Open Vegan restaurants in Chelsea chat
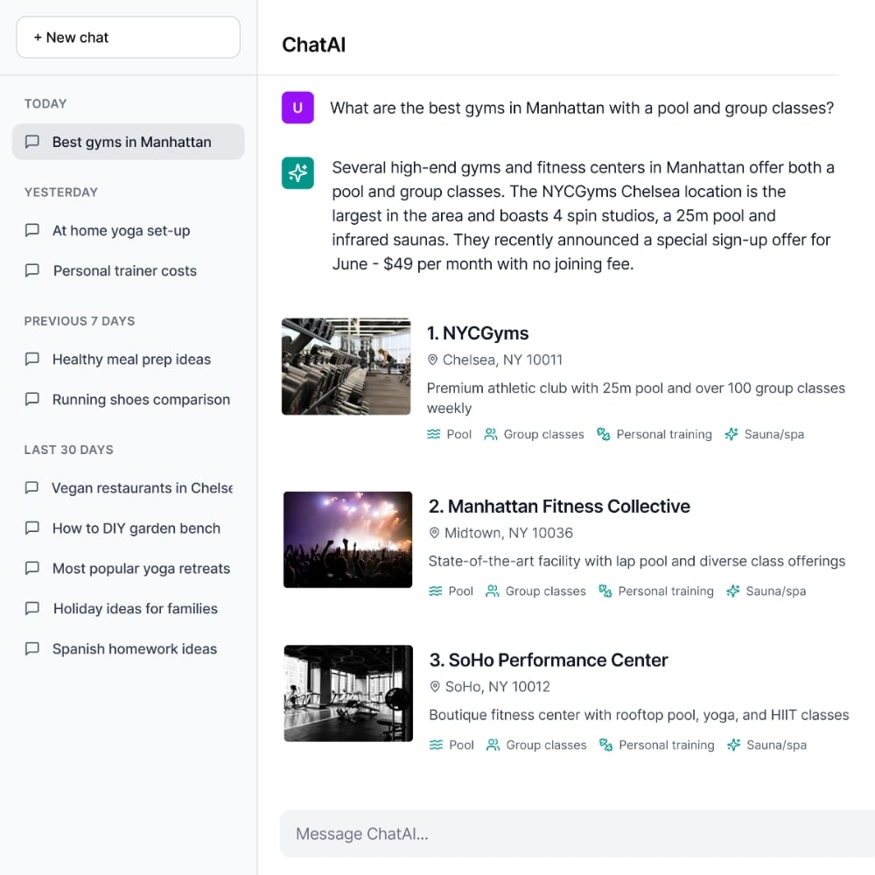Viewport: 875px width, 875px height. (128, 488)
